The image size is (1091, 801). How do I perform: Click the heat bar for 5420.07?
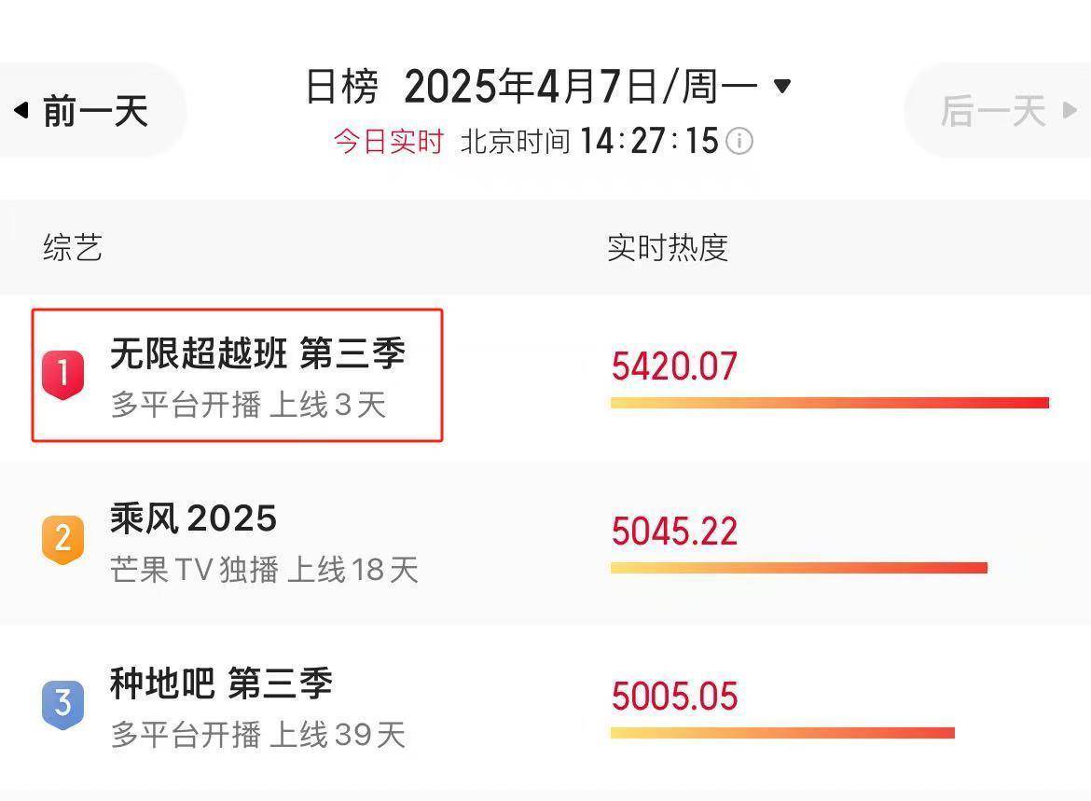click(829, 403)
